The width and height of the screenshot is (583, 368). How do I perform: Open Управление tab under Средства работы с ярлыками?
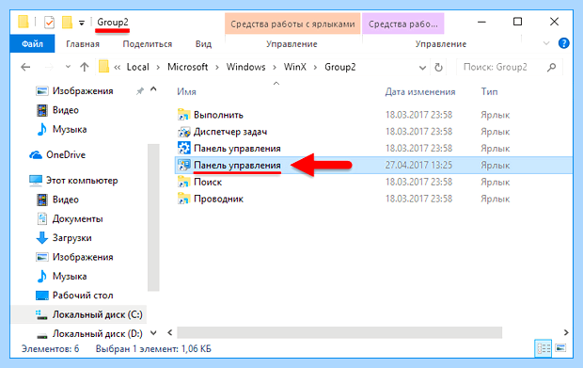291,44
